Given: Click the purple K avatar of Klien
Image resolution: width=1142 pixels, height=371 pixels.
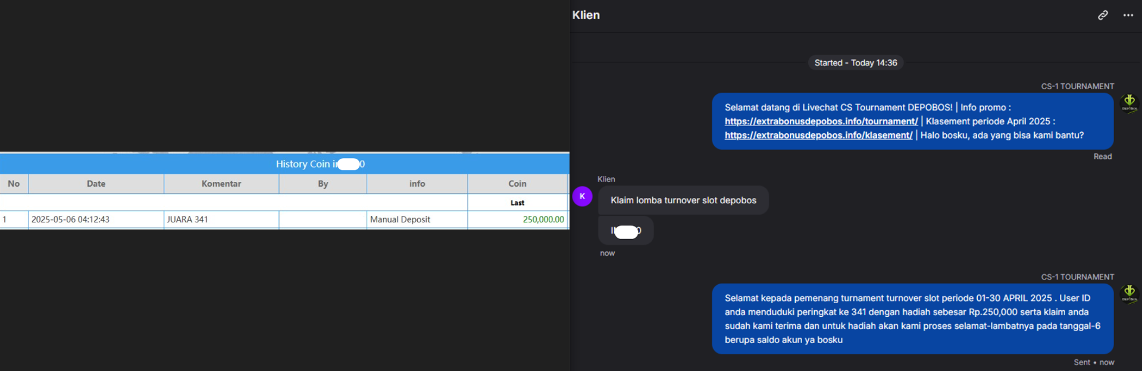Looking at the screenshot, I should click(x=583, y=196).
